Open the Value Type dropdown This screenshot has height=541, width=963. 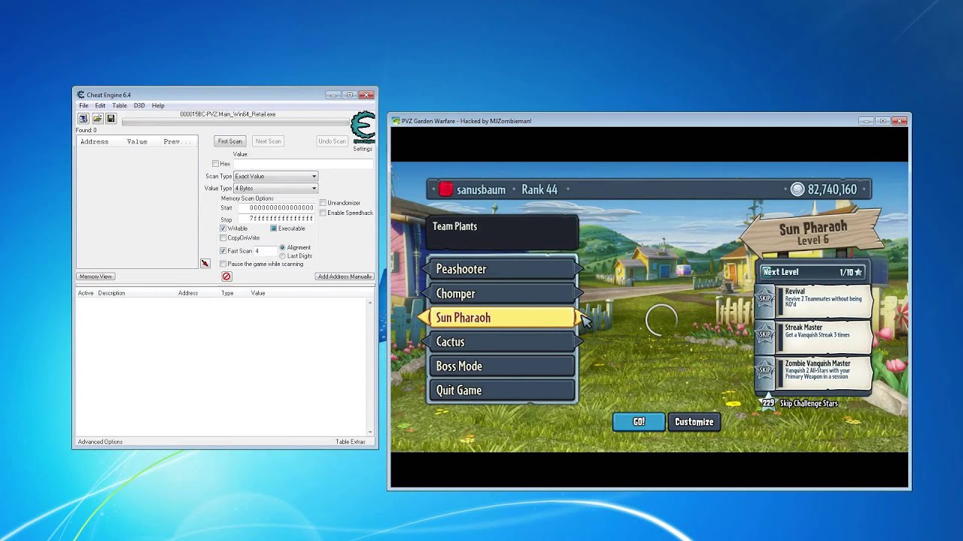275,188
